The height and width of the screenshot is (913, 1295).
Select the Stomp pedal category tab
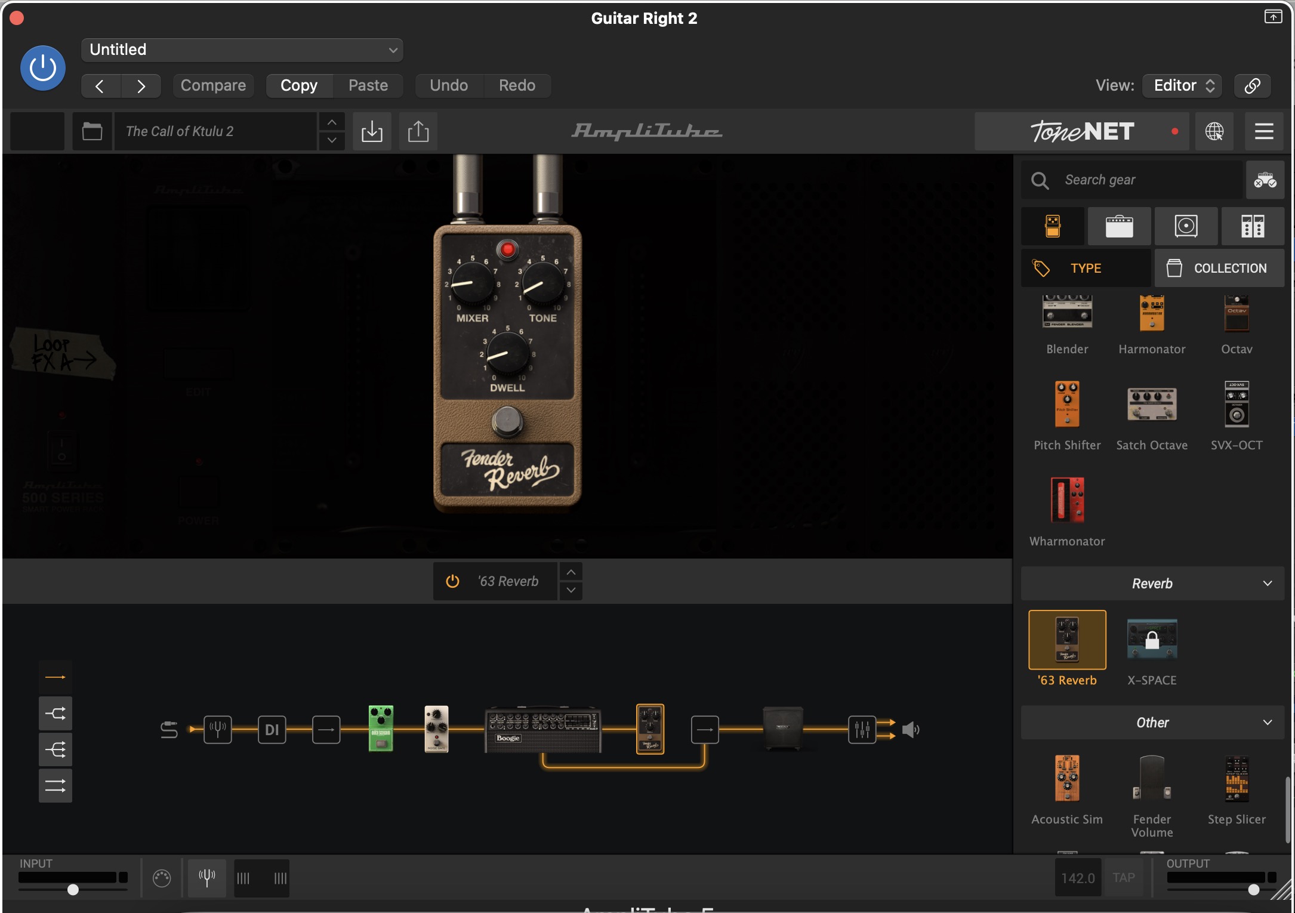(1053, 227)
